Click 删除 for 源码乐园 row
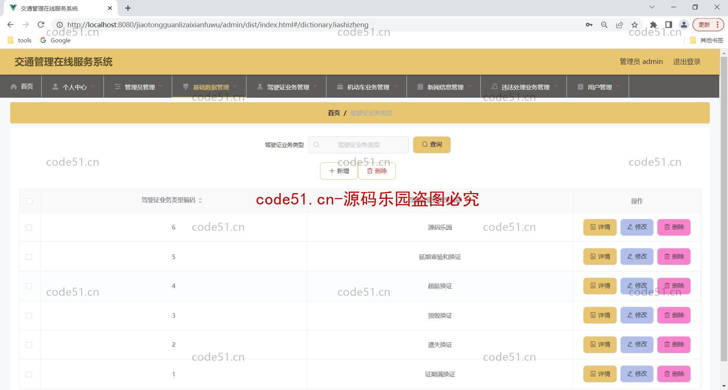The height and width of the screenshot is (390, 728). 674,227
